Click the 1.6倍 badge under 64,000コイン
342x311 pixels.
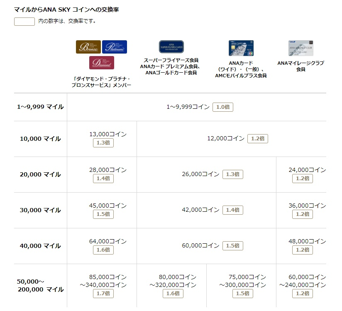pyautogui.click(x=103, y=250)
